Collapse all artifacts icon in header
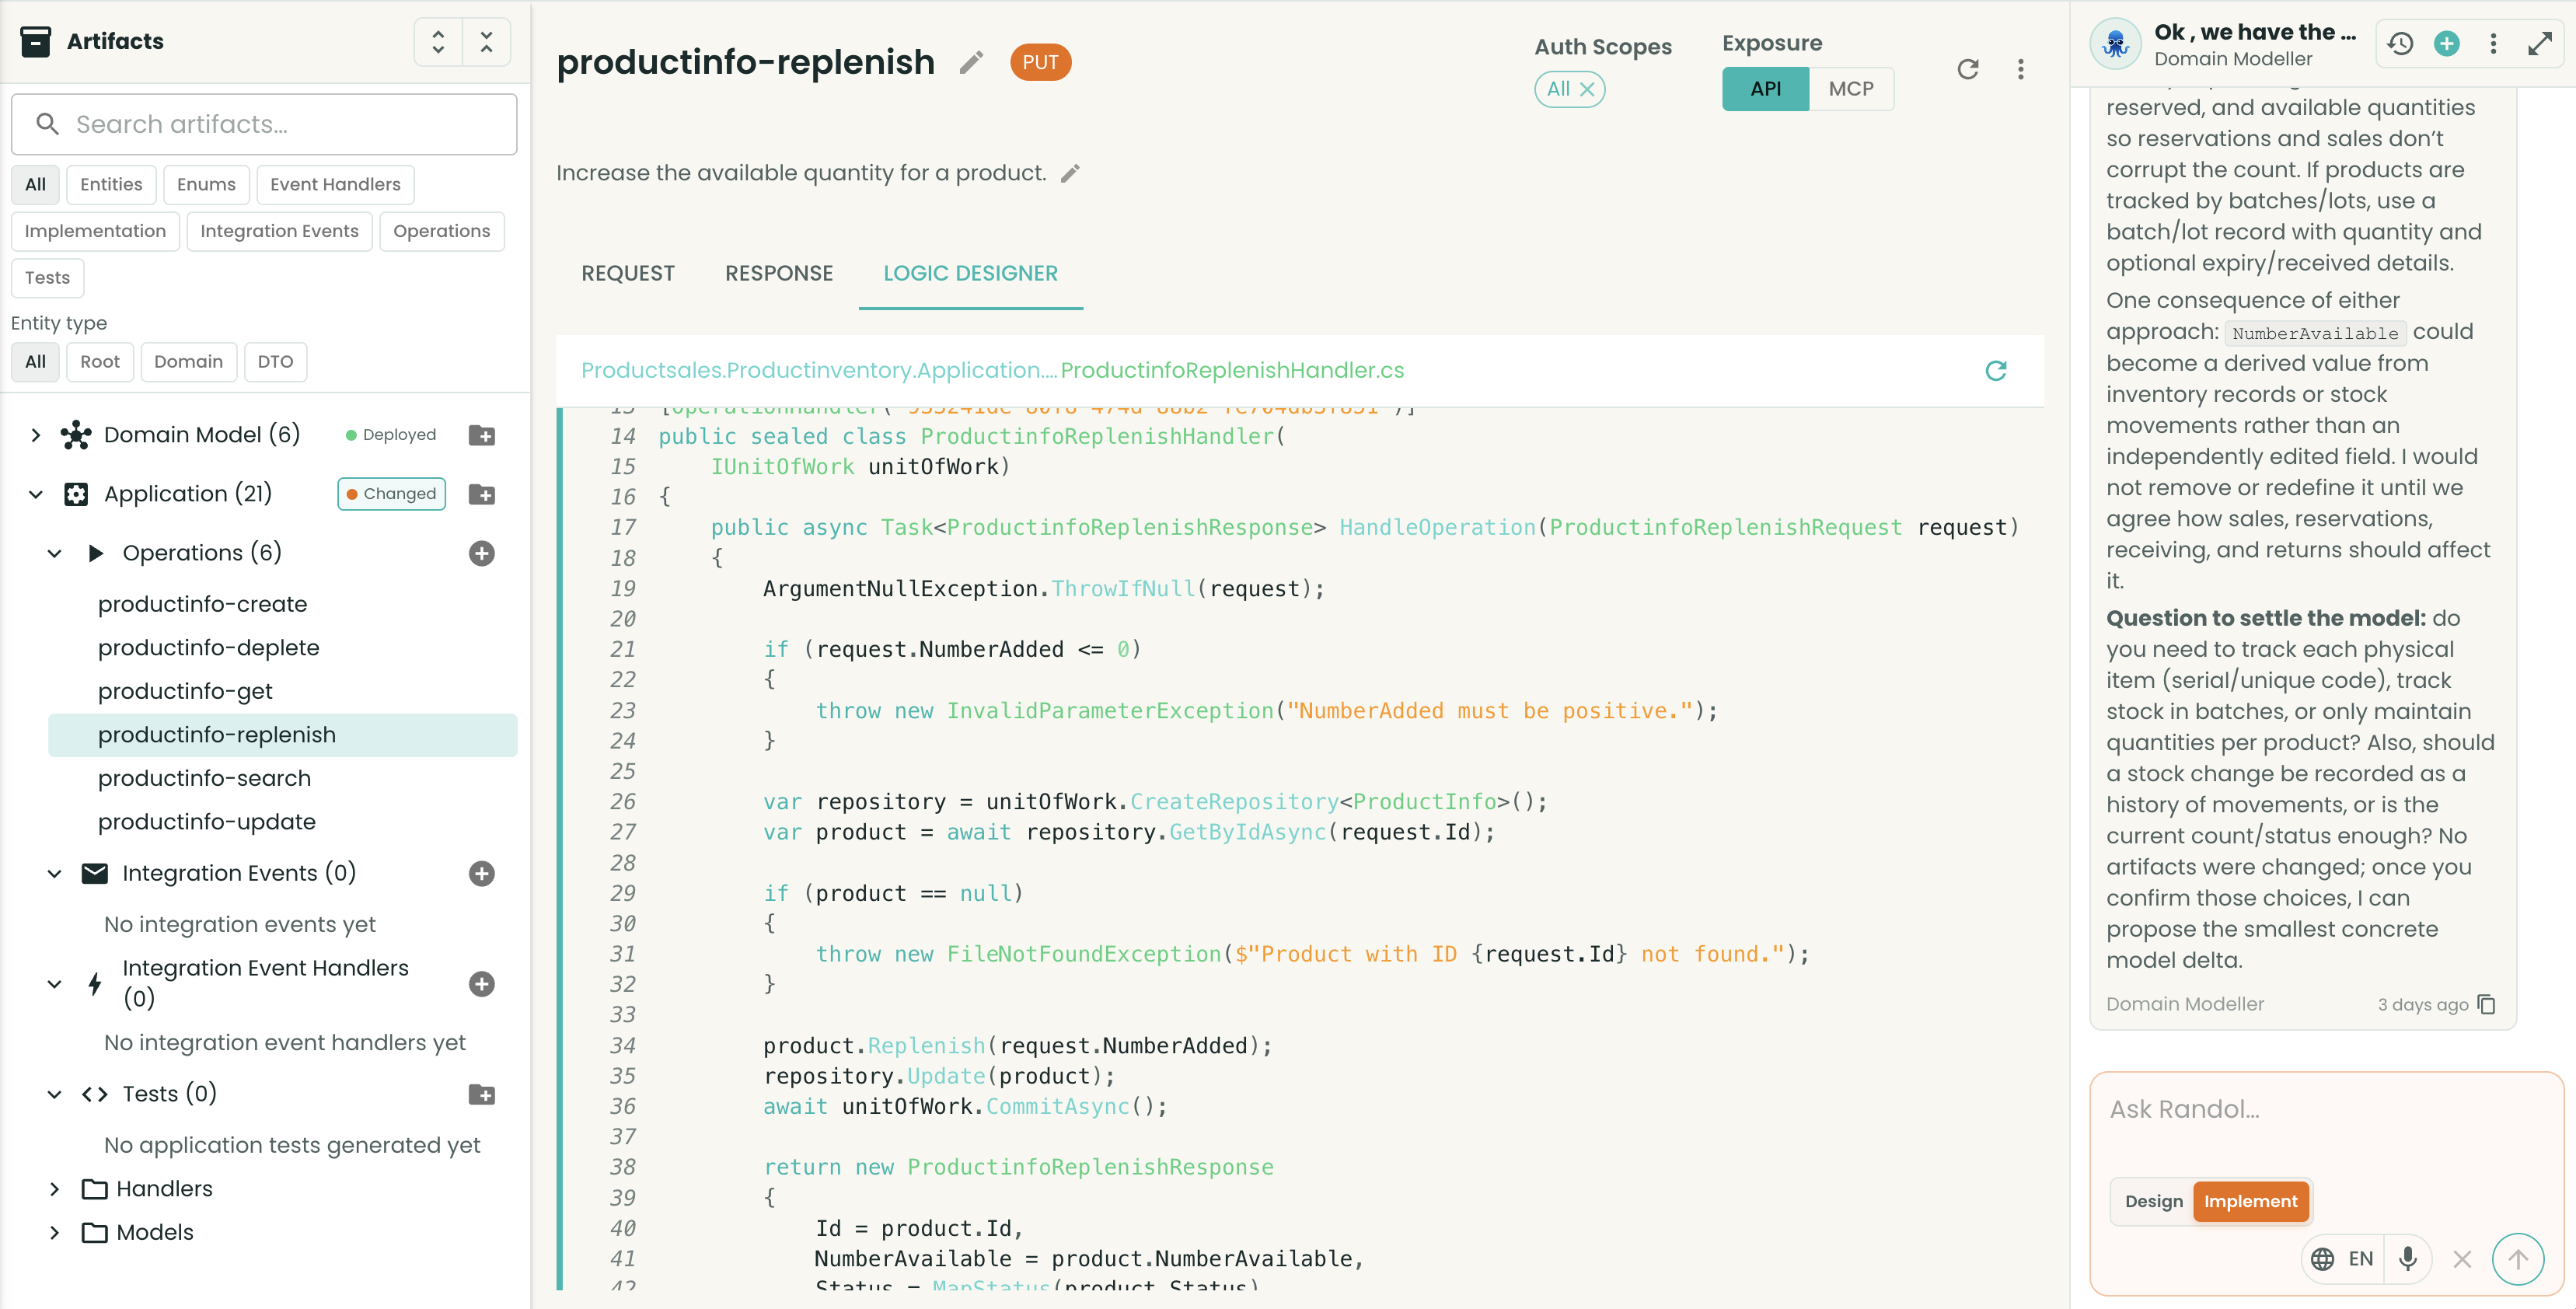Screen dimensions: 2576x1309 487,41
